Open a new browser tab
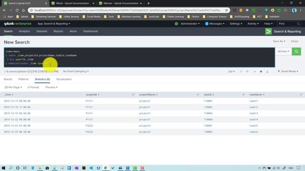 pos(148,3)
